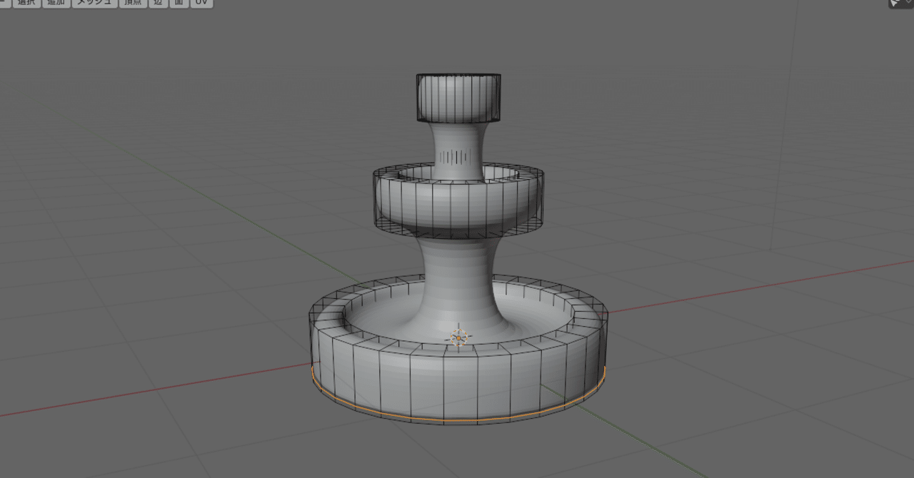This screenshot has height=478, width=914.
Task: Open the 追加 (Add) menu
Action: click(x=56, y=3)
